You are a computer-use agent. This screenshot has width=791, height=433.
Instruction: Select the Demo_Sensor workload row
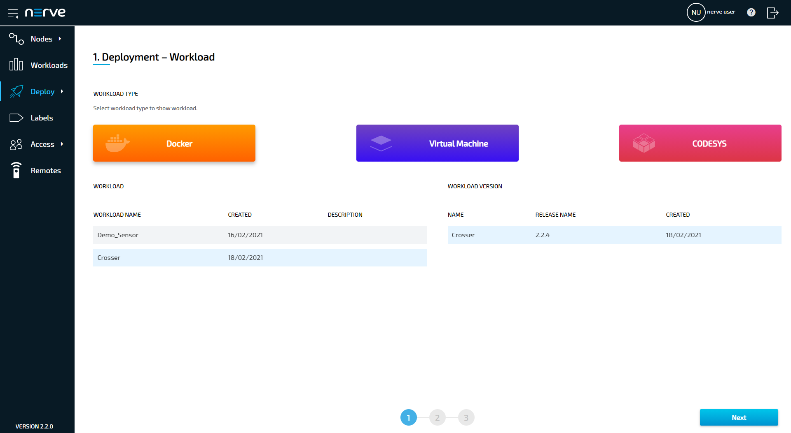pyautogui.click(x=260, y=235)
